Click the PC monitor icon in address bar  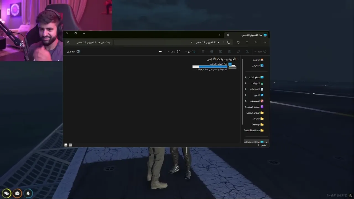[229, 42]
